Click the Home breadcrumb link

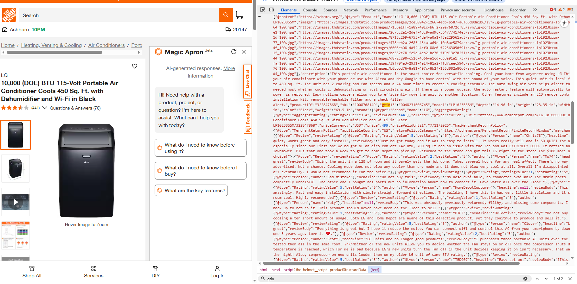click(8, 45)
